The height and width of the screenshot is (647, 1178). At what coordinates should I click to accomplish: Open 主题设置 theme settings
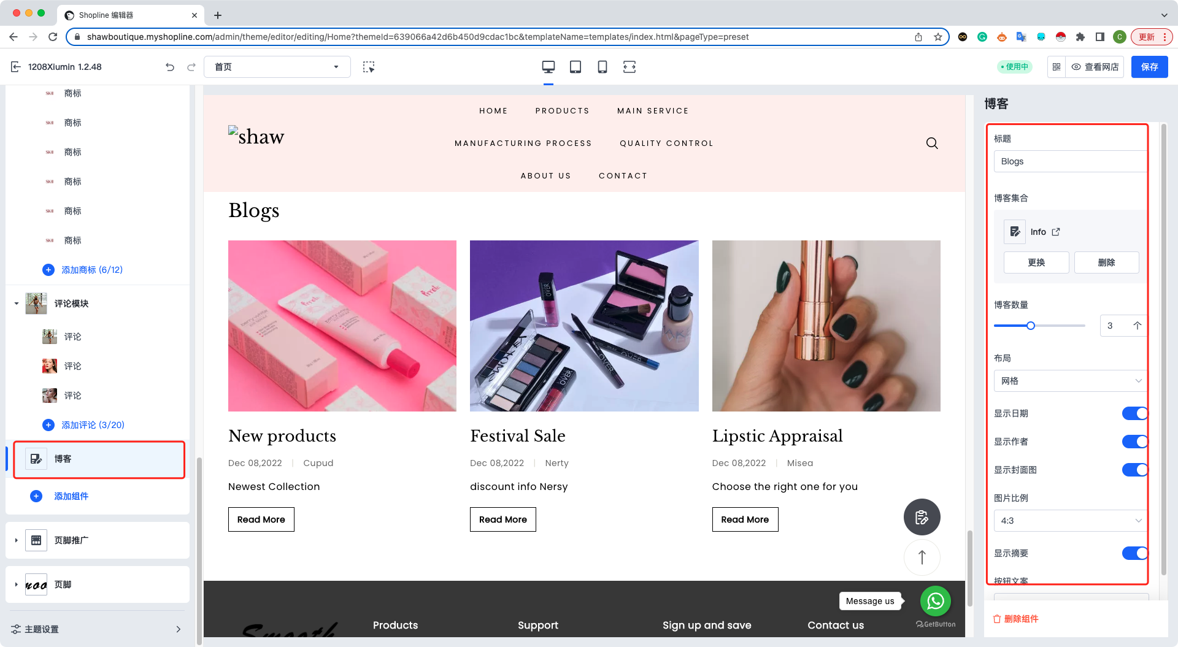tap(96, 629)
